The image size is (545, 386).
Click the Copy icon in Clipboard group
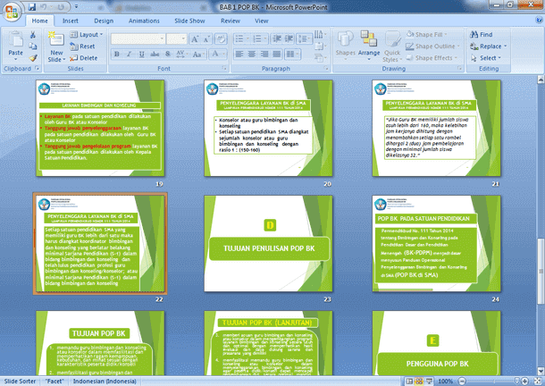coord(33,46)
